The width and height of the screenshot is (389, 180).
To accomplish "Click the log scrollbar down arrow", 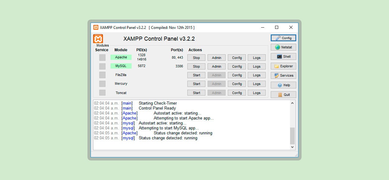I will click(292, 147).
